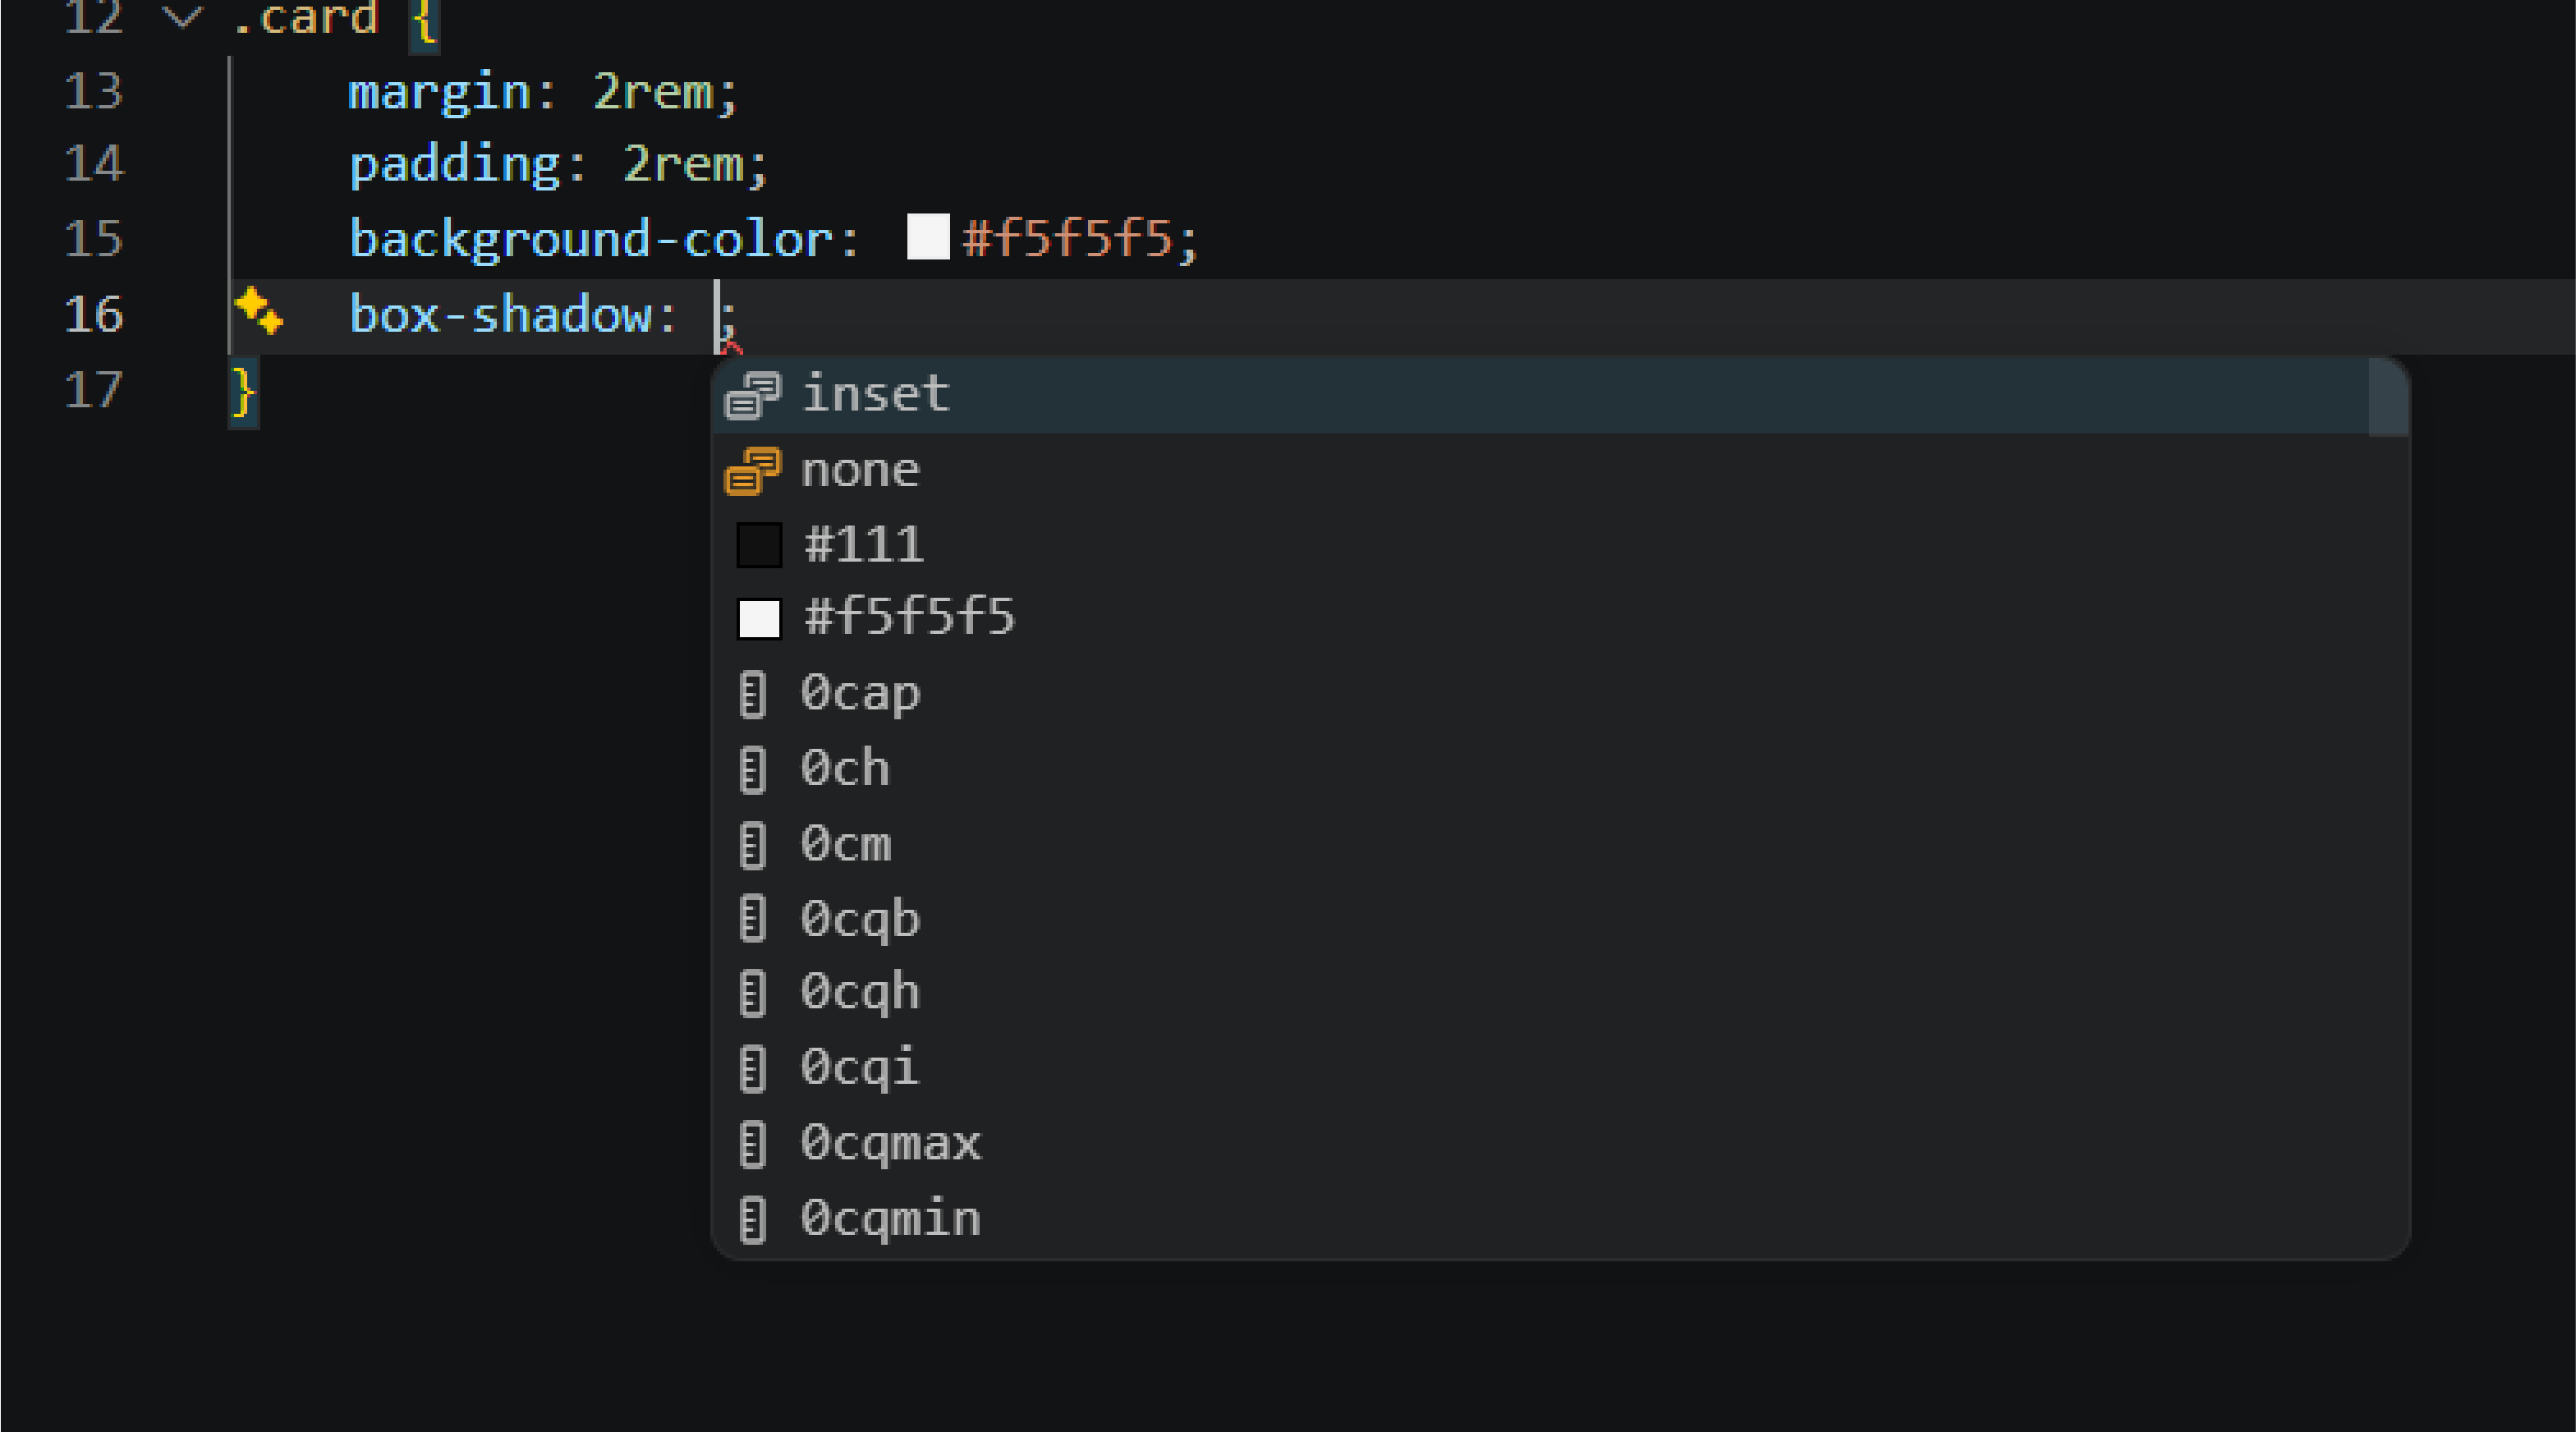Click the ruler icon beside 0cap
This screenshot has height=1432, width=2576.
coord(752,694)
